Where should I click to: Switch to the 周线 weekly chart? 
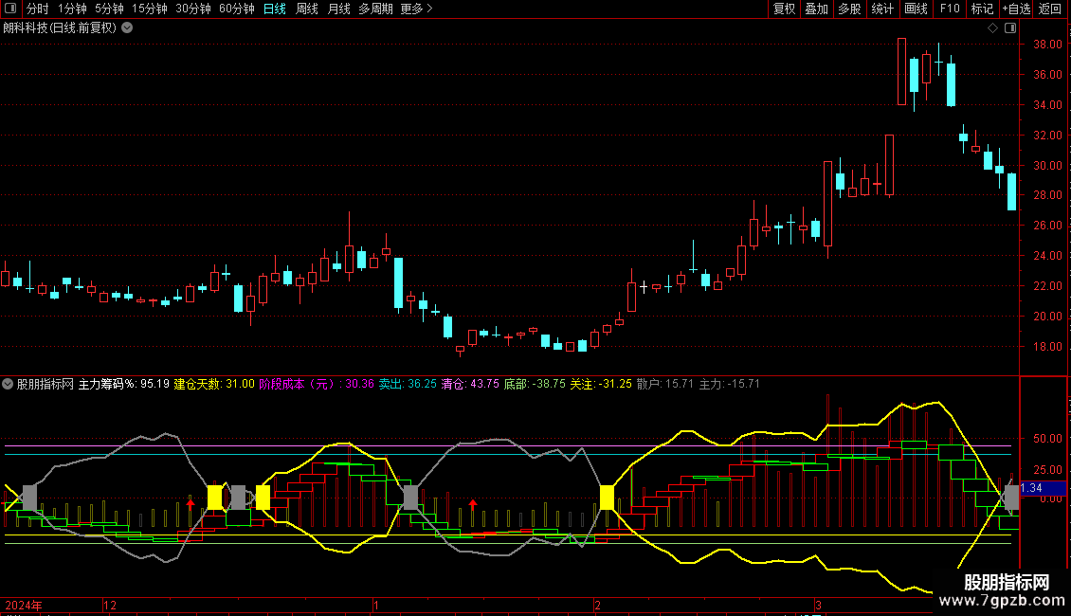point(307,9)
